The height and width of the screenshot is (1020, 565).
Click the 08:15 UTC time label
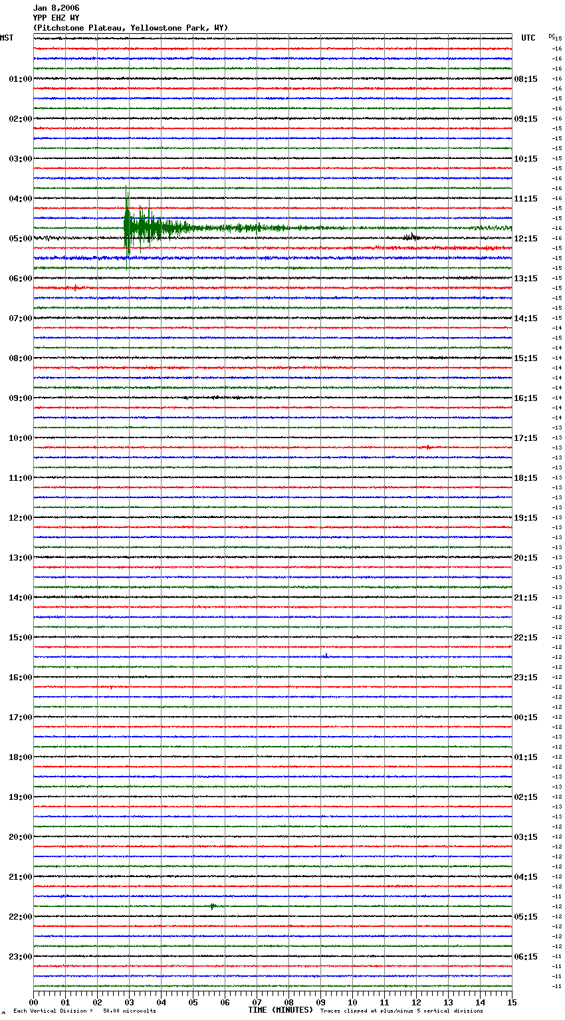[526, 79]
